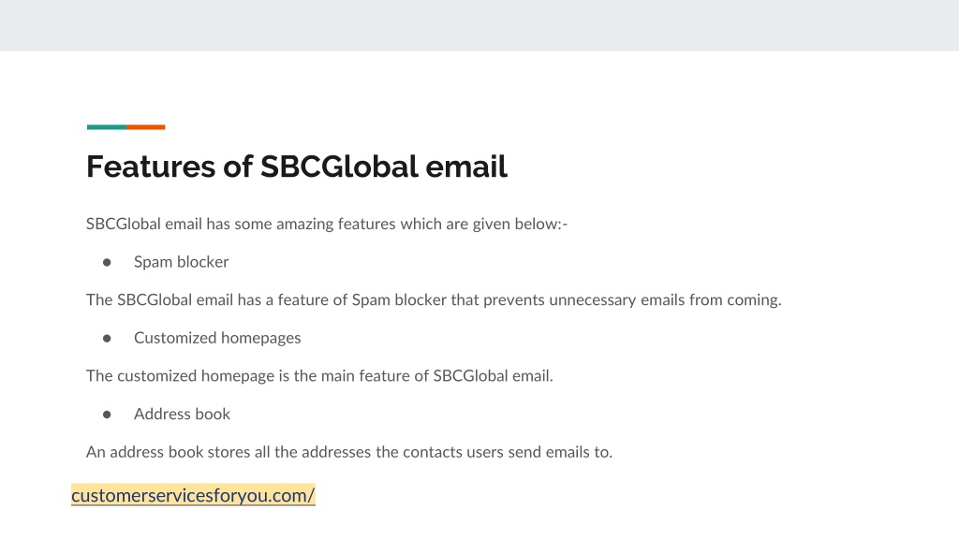
Task: Click the Spam blocker description sentence
Action: [434, 299]
